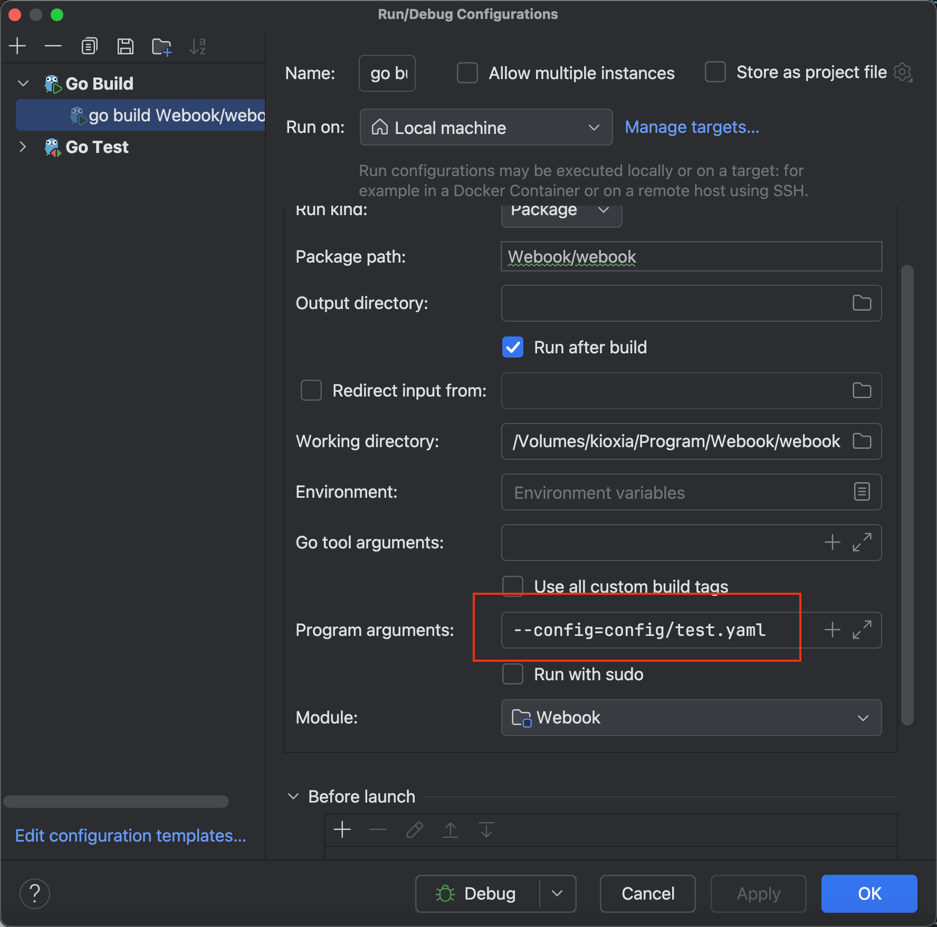
Task: Browse for Output directory folder icon
Action: point(862,303)
